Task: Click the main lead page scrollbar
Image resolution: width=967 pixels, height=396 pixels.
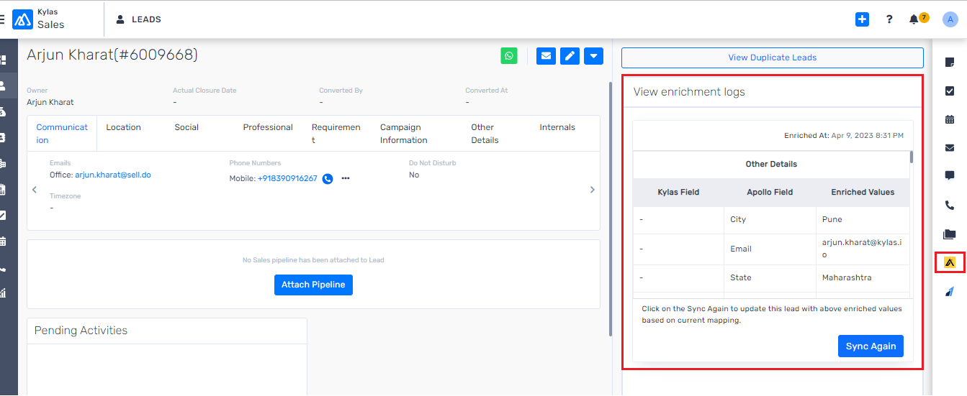Action: (x=611, y=208)
